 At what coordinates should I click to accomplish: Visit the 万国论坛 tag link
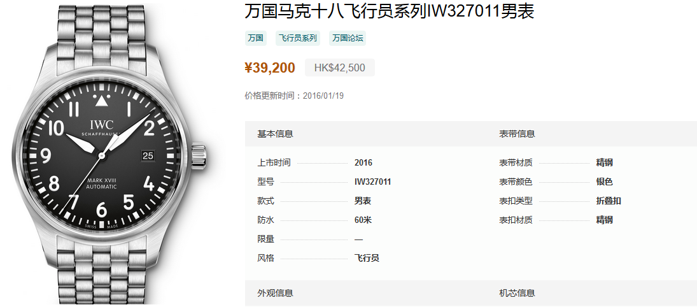pos(348,38)
